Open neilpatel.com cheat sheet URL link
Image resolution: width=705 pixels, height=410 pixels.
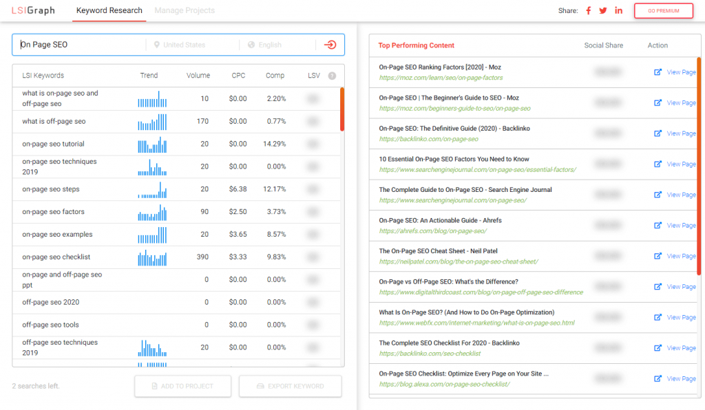click(x=459, y=262)
